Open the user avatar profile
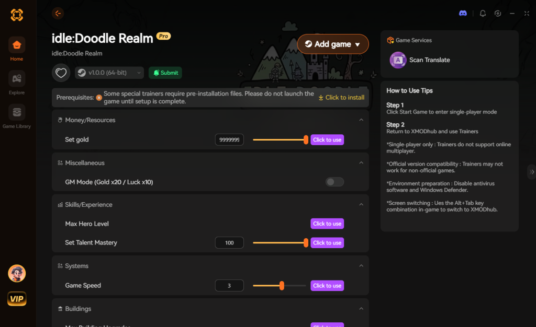Image resolution: width=536 pixels, height=327 pixels. pyautogui.click(x=17, y=273)
